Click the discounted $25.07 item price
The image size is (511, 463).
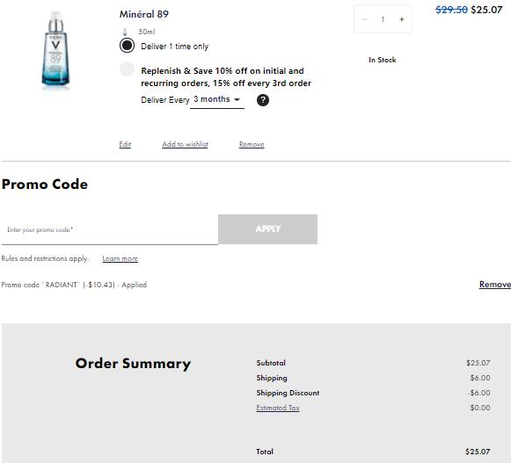(486, 10)
